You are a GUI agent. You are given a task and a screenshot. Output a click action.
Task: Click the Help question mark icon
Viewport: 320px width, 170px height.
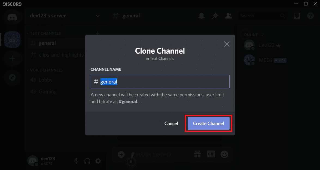point(310,16)
